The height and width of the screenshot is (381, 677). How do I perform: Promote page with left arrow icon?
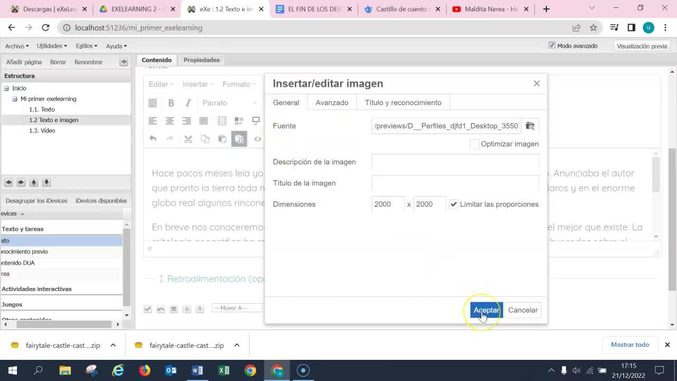(x=8, y=183)
